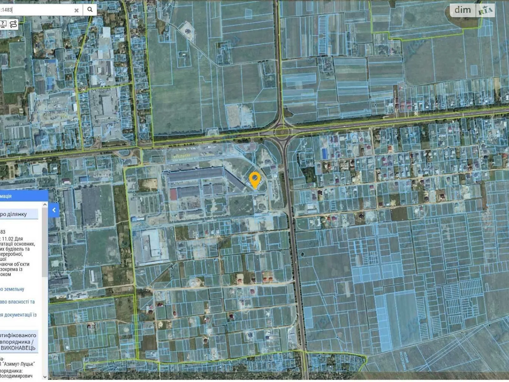Click the panel scrollbar up arrow
This screenshot has height=382, width=509.
tap(45, 205)
